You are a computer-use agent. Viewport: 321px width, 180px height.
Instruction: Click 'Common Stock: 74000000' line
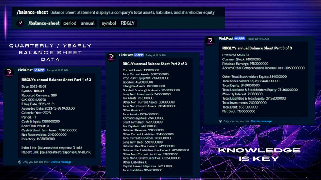pos(241,59)
